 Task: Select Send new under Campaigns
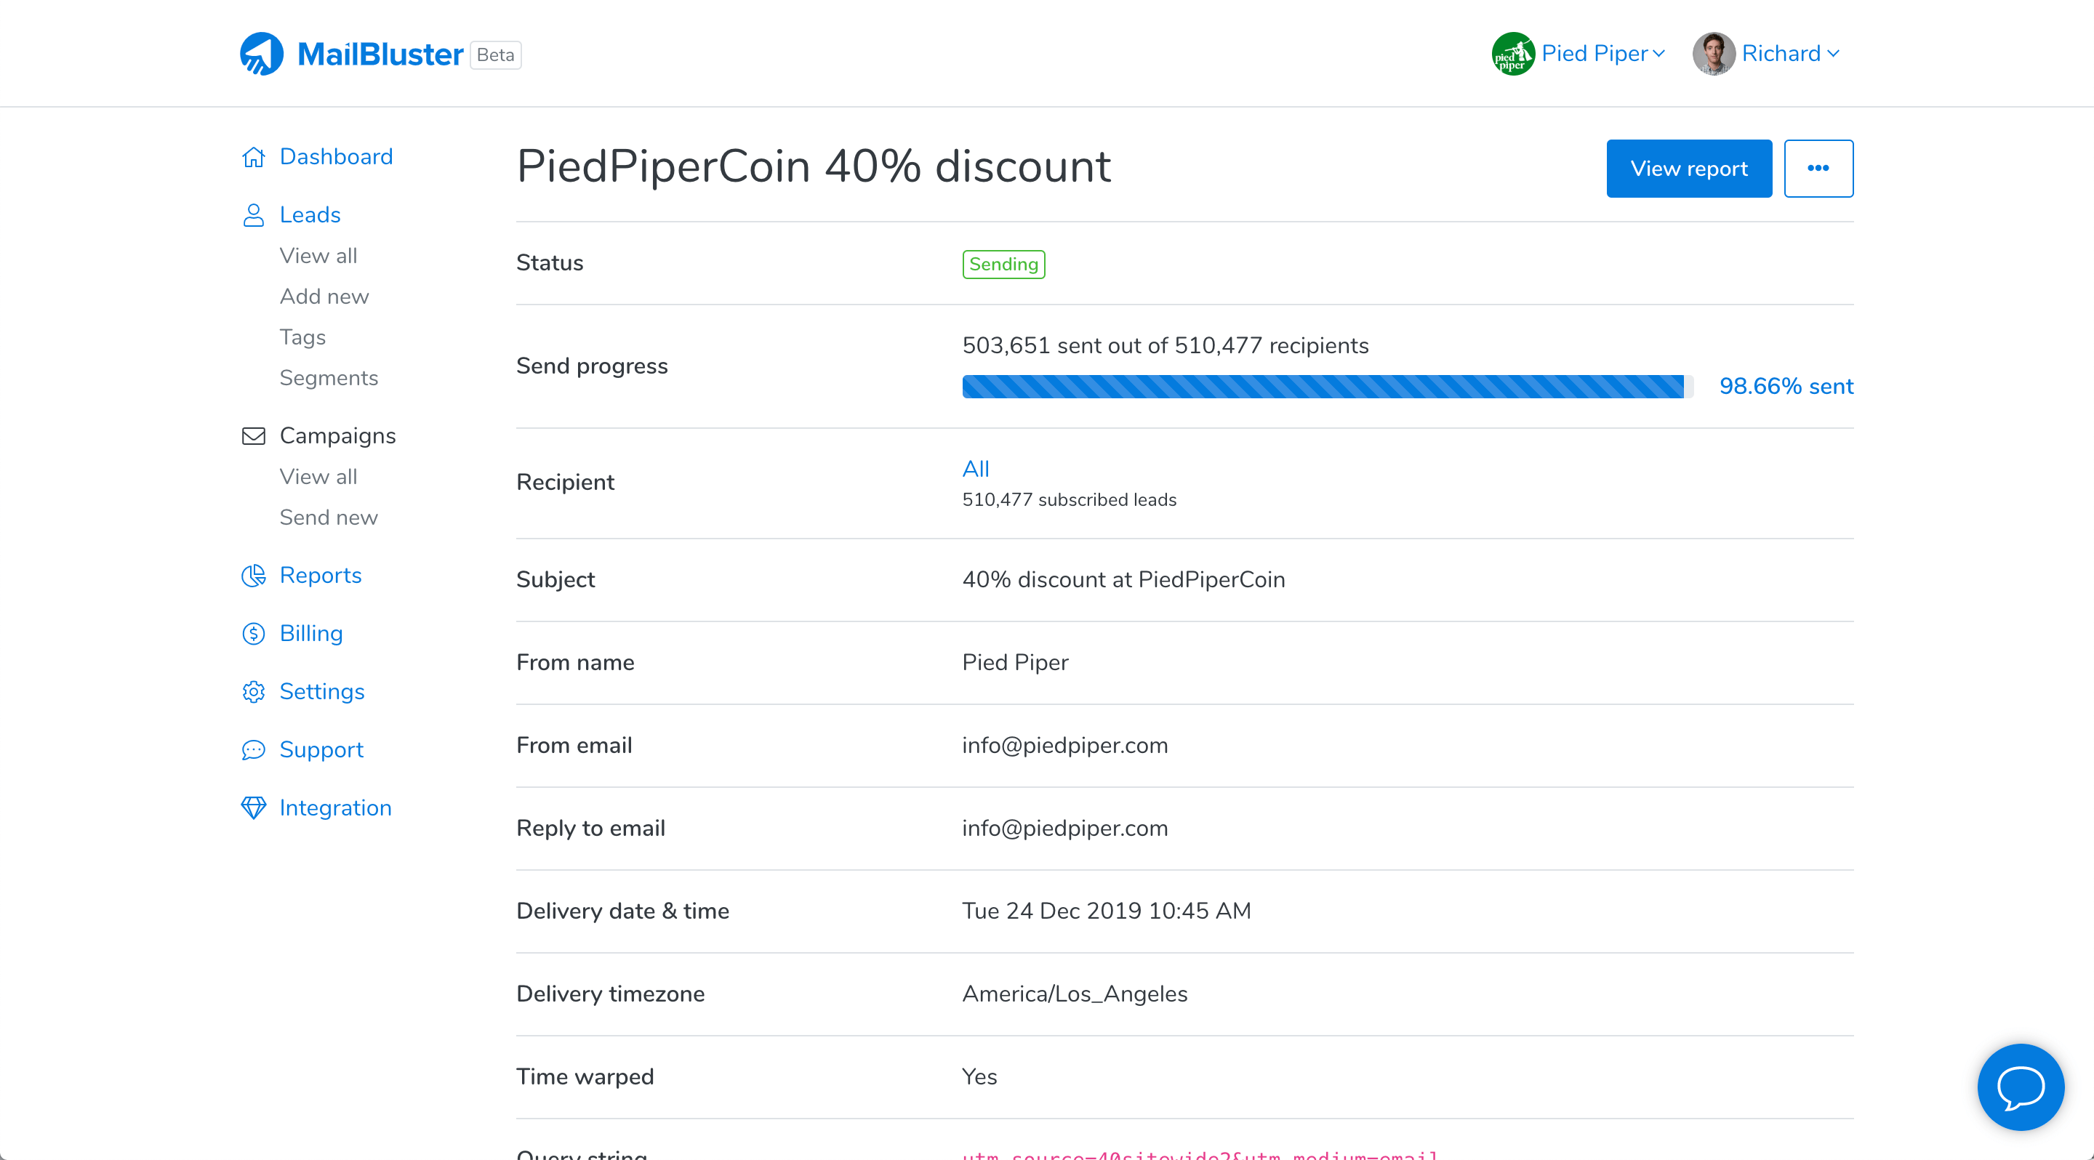coord(329,518)
